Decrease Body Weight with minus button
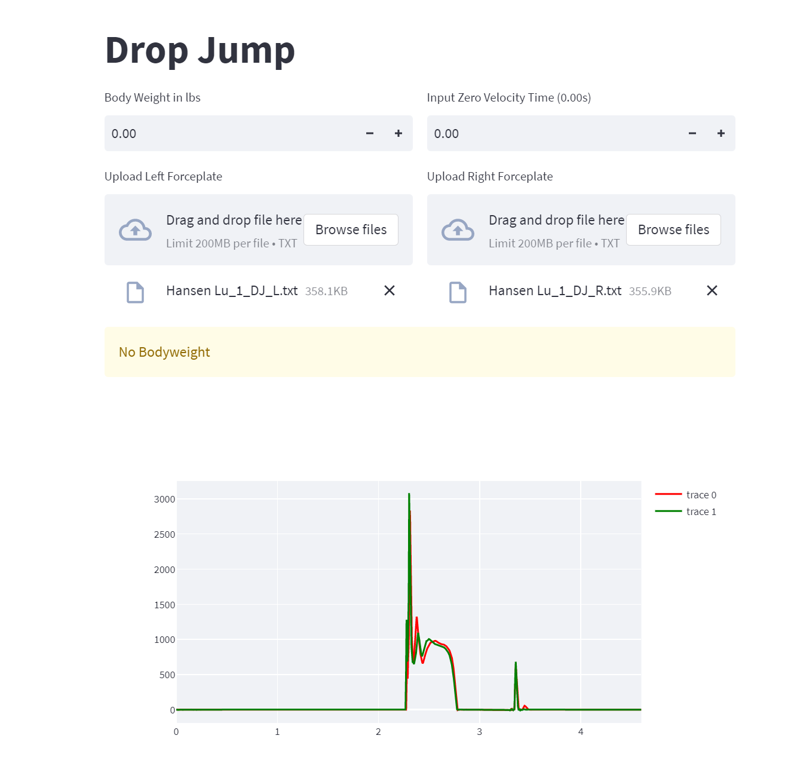The image size is (791, 766). point(370,133)
